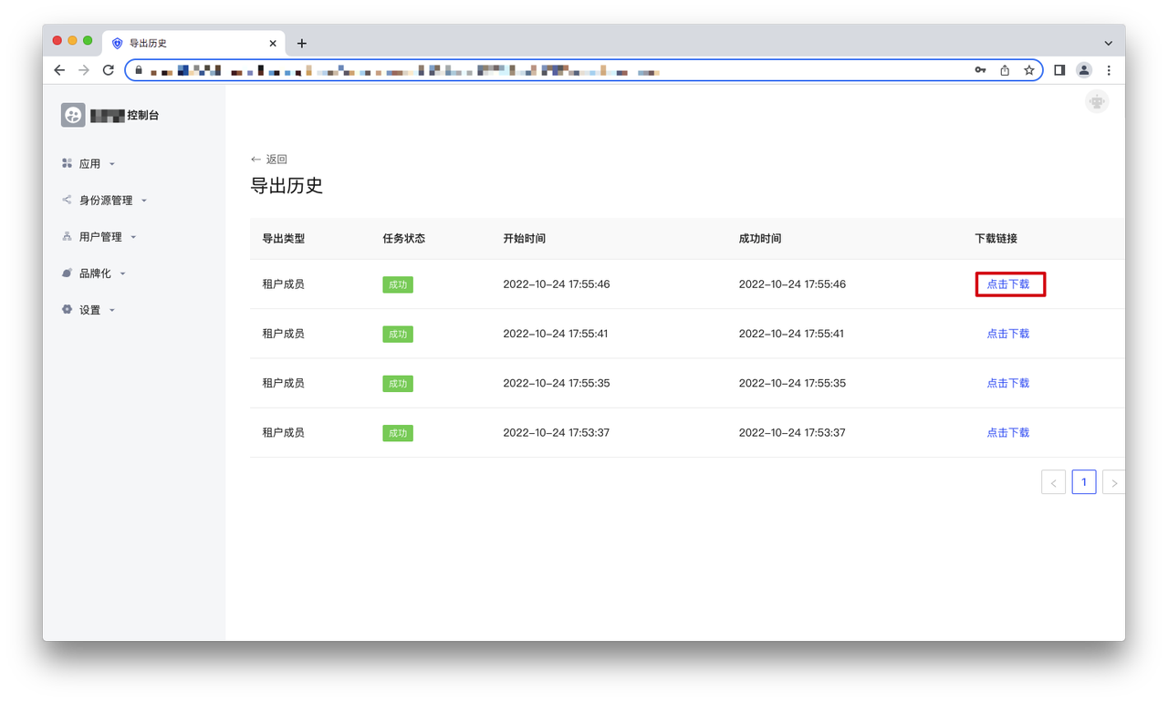Image resolution: width=1168 pixels, height=702 pixels.
Task: Click the browser reload icon
Action: [108, 70]
